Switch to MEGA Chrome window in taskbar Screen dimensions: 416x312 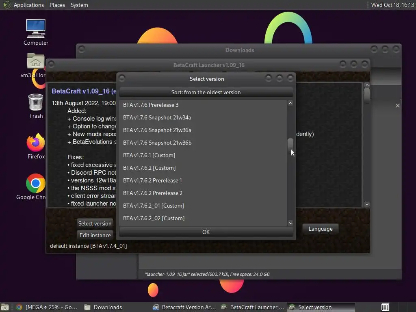click(x=47, y=307)
